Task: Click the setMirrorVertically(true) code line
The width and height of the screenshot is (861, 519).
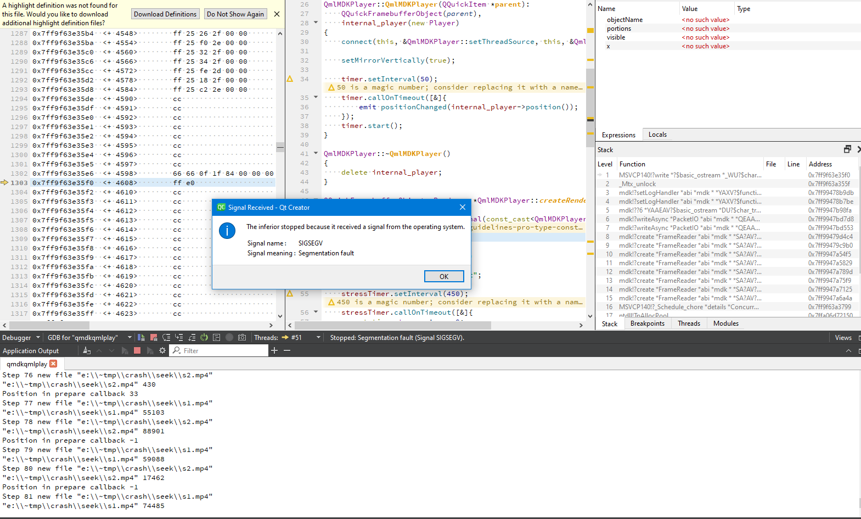Action: click(x=398, y=60)
